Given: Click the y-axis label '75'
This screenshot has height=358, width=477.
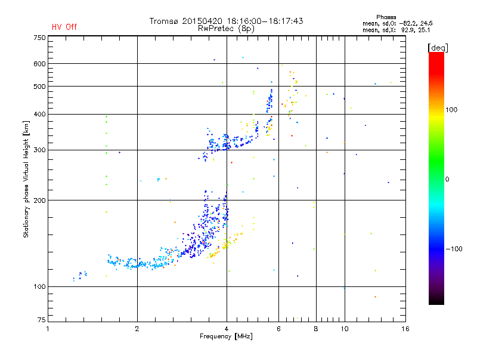Looking at the screenshot, I should (42, 320).
